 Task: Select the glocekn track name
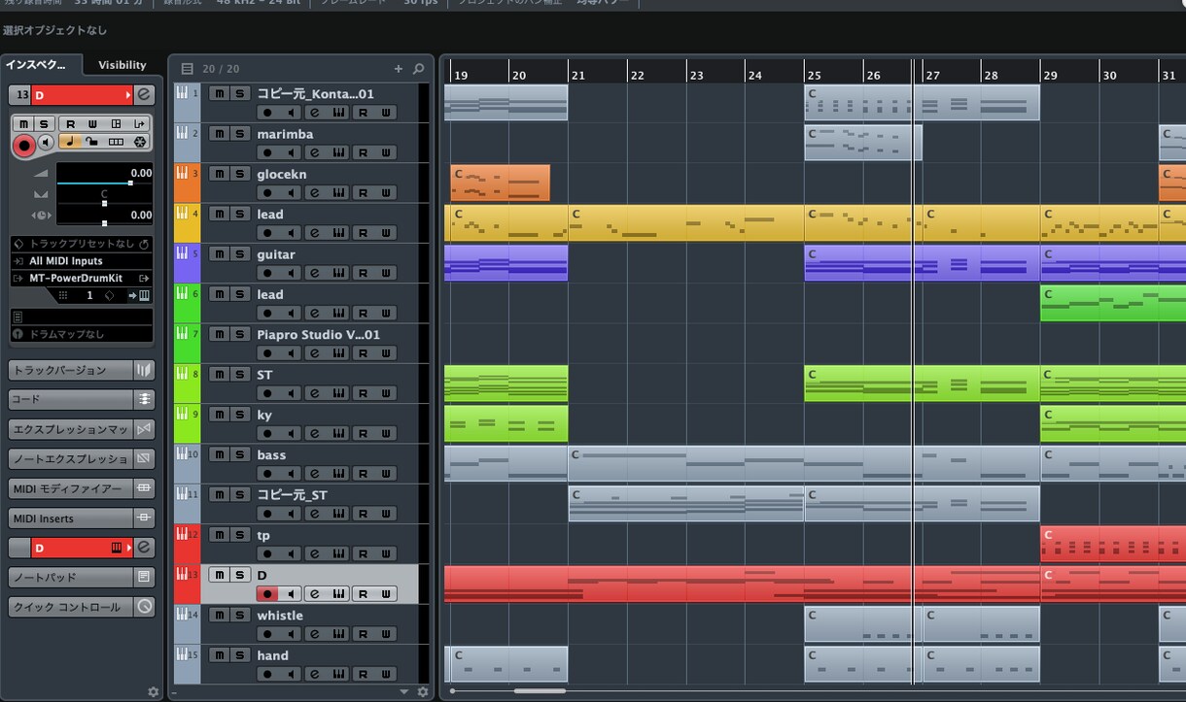click(282, 174)
